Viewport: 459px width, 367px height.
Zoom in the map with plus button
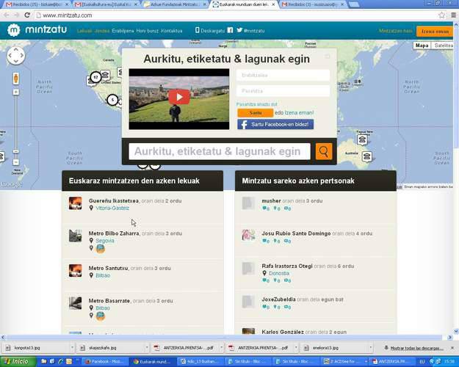[x=16, y=92]
